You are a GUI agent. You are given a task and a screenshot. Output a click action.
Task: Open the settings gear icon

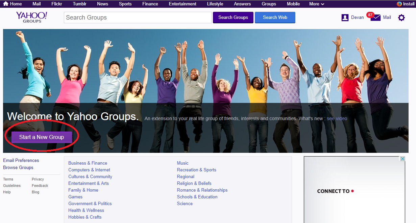pos(401,18)
